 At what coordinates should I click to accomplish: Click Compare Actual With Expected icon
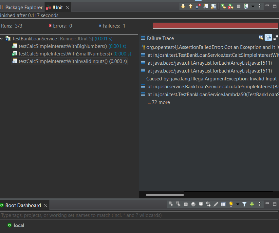(276, 38)
